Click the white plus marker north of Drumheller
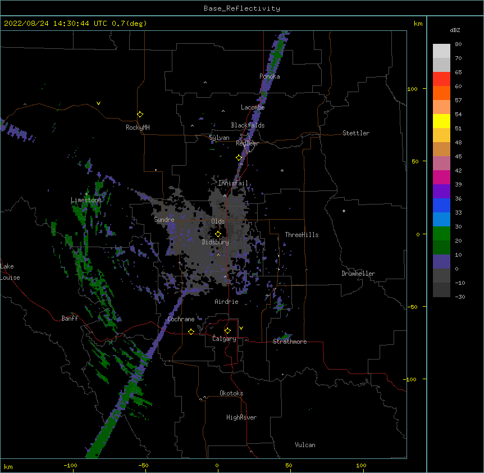The height and width of the screenshot is (473, 484). pos(344,211)
